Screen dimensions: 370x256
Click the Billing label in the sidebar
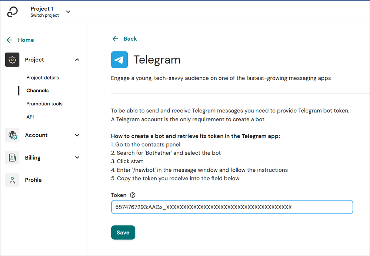pos(33,158)
